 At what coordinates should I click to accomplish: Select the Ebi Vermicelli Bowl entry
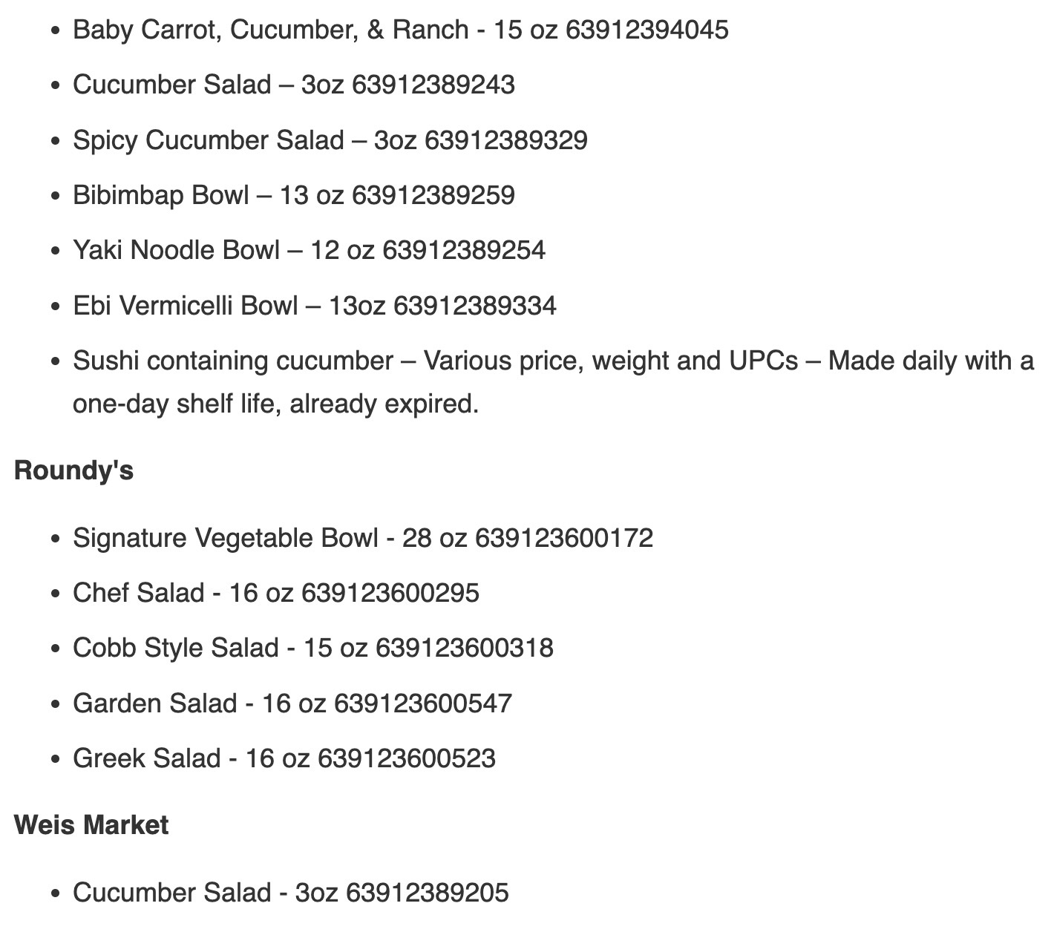click(x=315, y=306)
